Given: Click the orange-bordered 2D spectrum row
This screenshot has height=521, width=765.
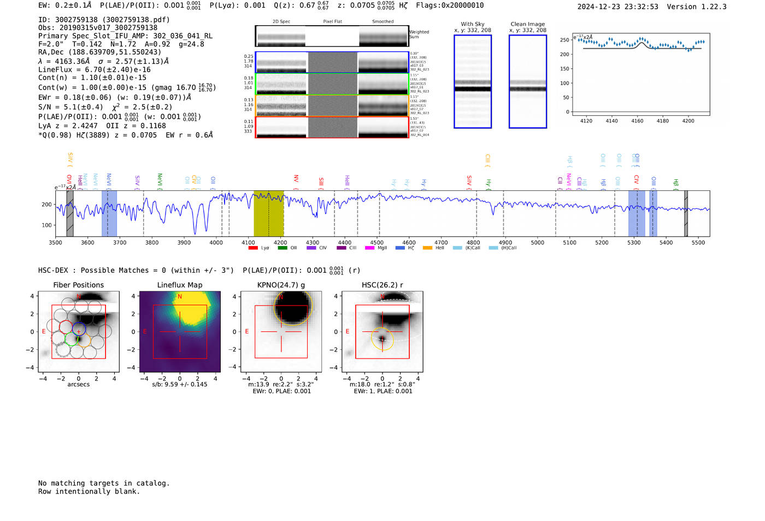Looking at the screenshot, I should pyautogui.click(x=332, y=106).
